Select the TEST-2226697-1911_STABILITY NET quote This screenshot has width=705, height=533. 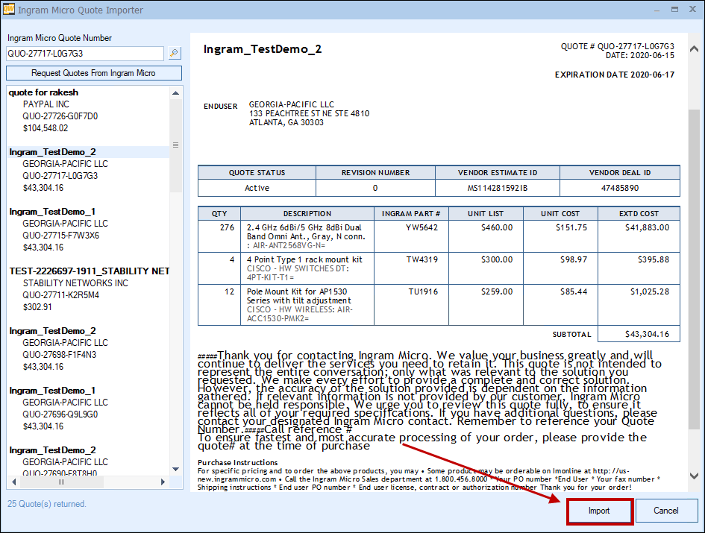click(90, 271)
